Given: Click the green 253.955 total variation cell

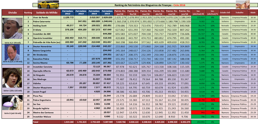Looking at the screenshot, I should coord(199,122).
